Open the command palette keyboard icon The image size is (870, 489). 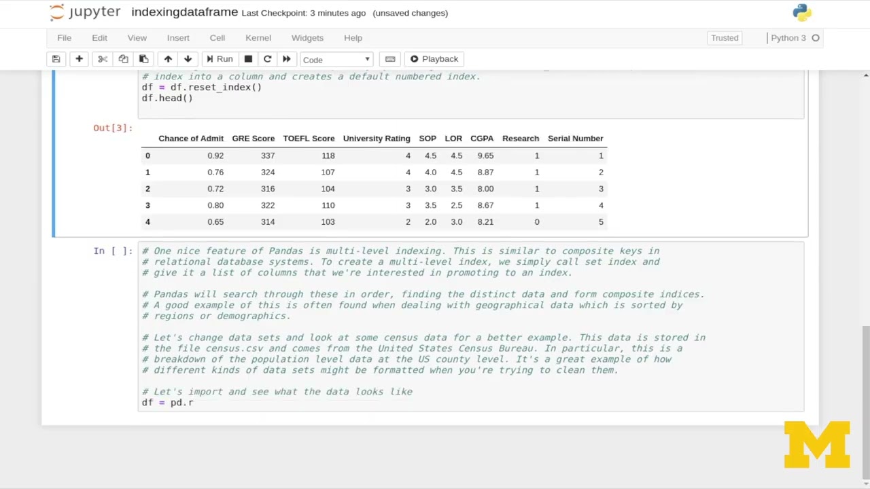pos(390,59)
